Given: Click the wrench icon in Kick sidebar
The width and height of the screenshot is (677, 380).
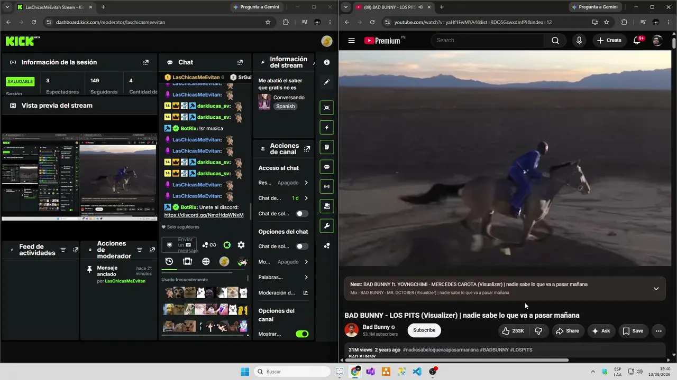Looking at the screenshot, I should (327, 226).
